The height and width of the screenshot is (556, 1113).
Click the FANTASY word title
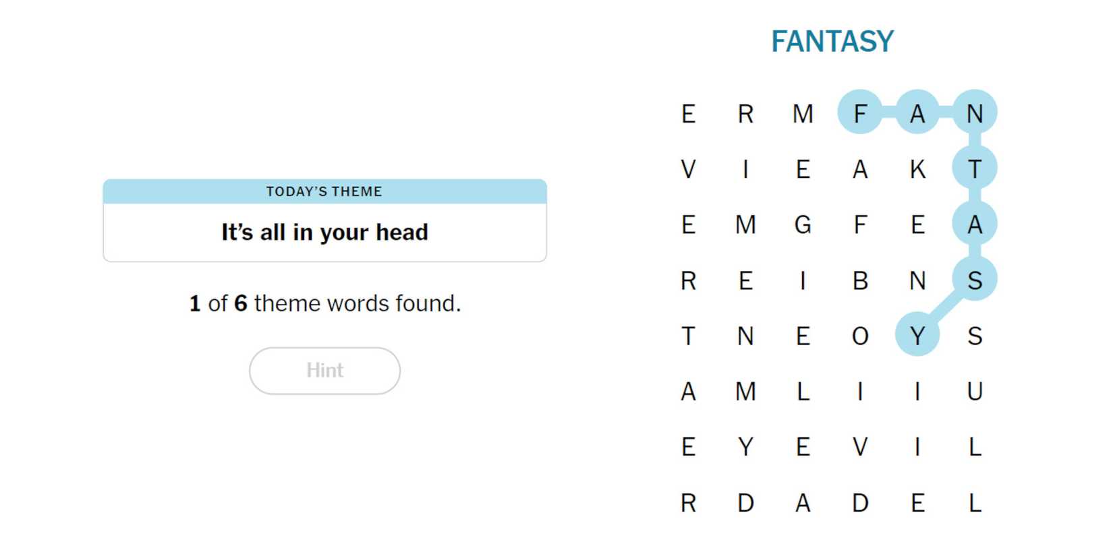tap(832, 42)
